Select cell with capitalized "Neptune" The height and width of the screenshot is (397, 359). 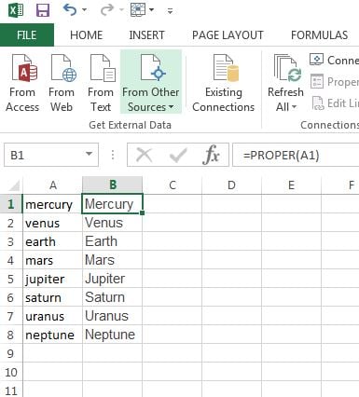tap(113, 335)
